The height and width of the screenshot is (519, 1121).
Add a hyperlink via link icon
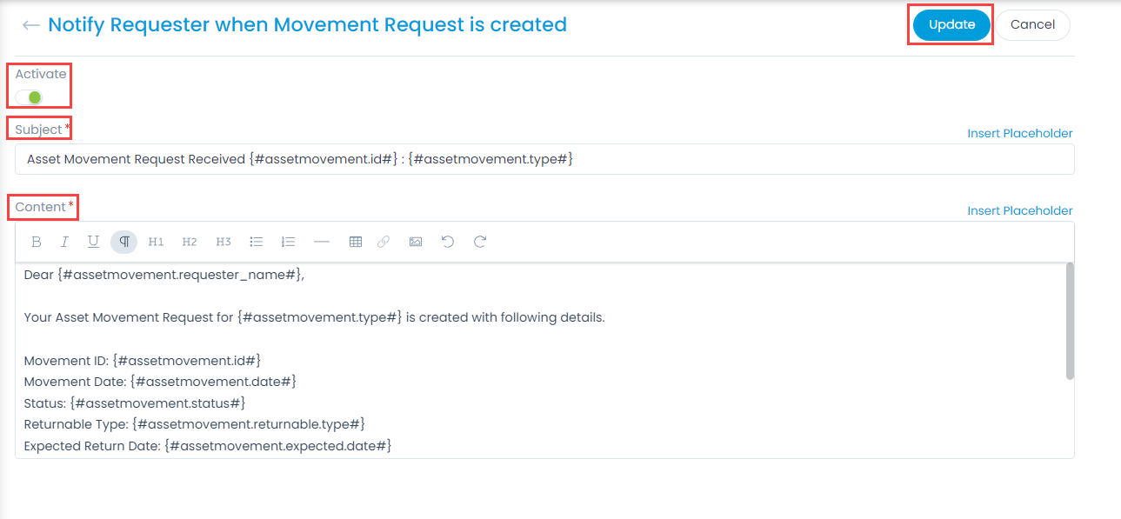[x=384, y=242]
